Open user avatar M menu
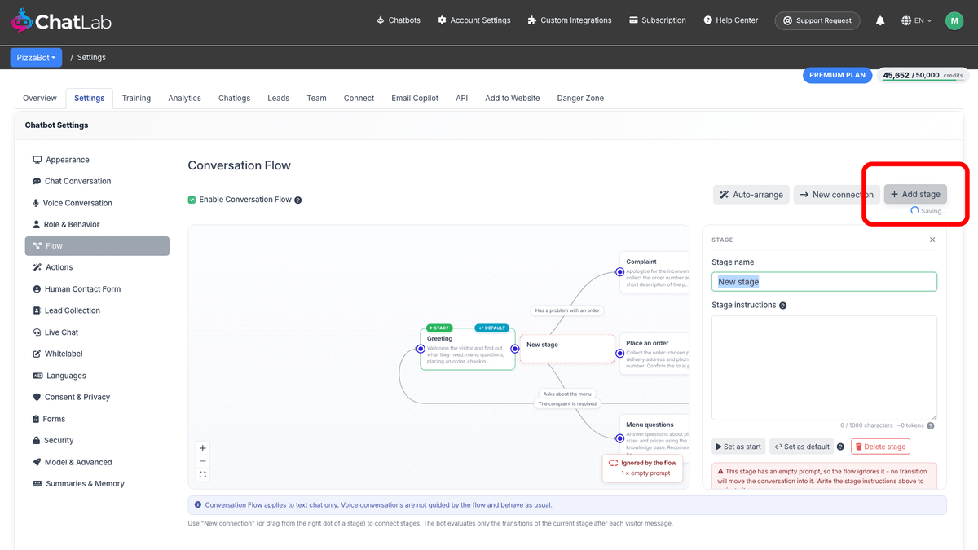978x550 pixels. [954, 20]
